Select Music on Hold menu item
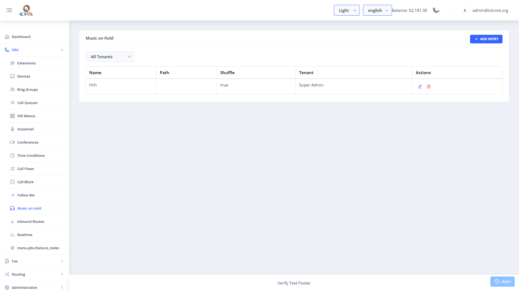 pyautogui.click(x=35, y=208)
